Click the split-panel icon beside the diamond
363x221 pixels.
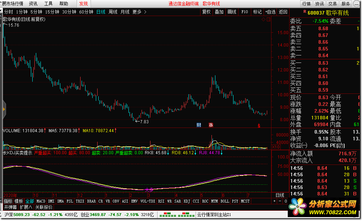click(269, 20)
